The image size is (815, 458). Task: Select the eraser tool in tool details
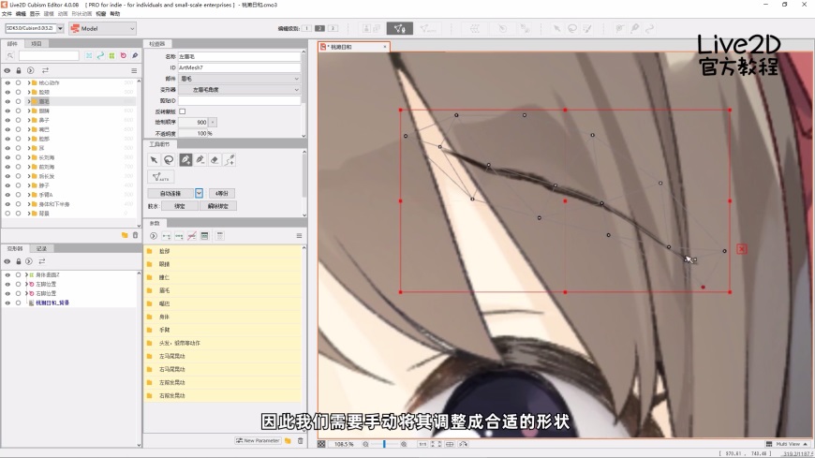215,160
